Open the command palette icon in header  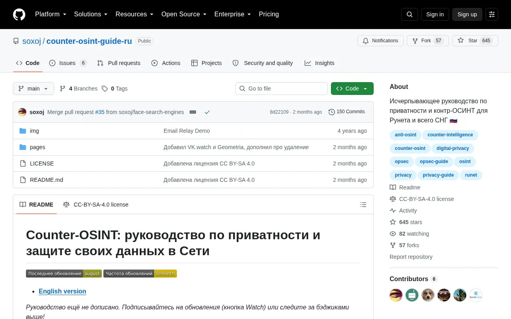[x=492, y=14]
